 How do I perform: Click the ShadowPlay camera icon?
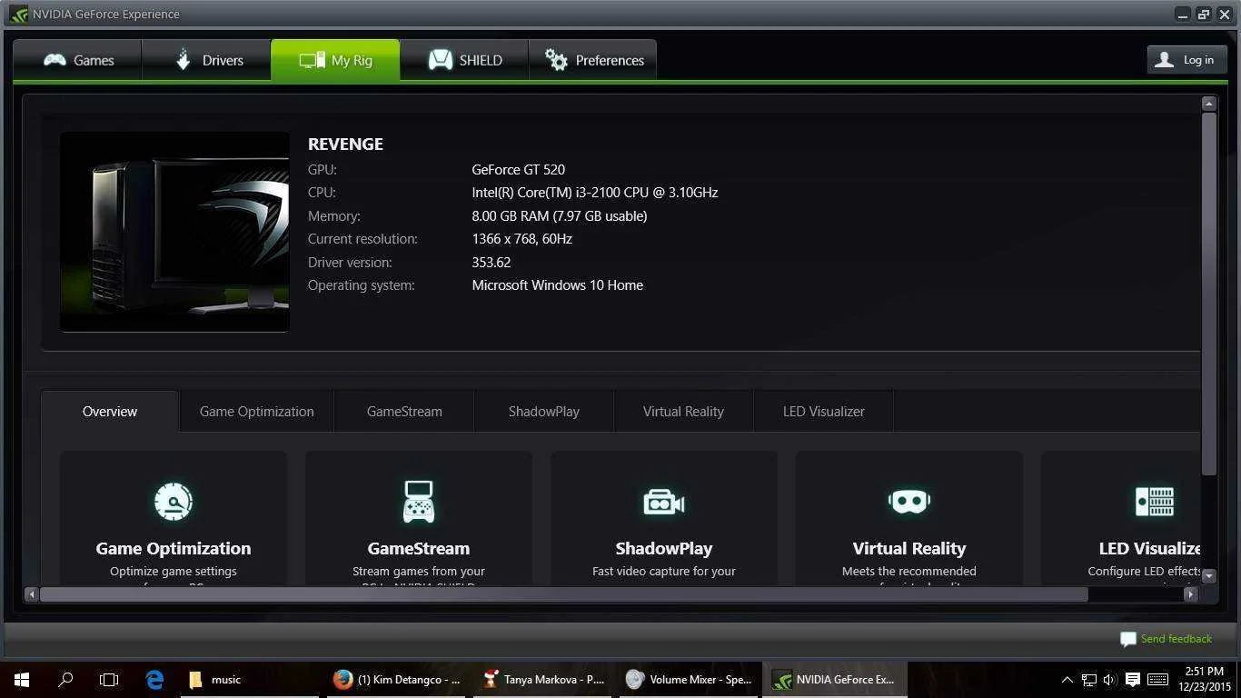tap(664, 502)
